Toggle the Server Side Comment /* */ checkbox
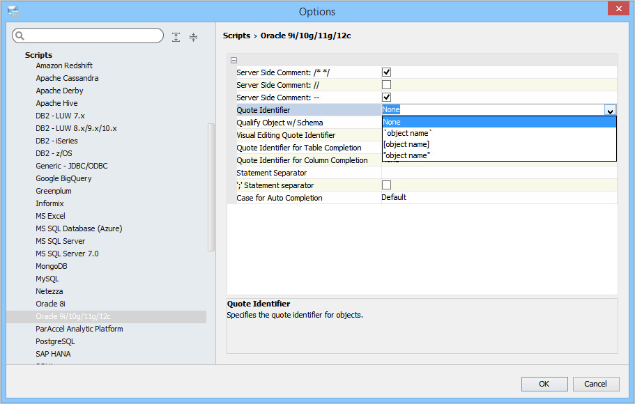 coord(386,72)
